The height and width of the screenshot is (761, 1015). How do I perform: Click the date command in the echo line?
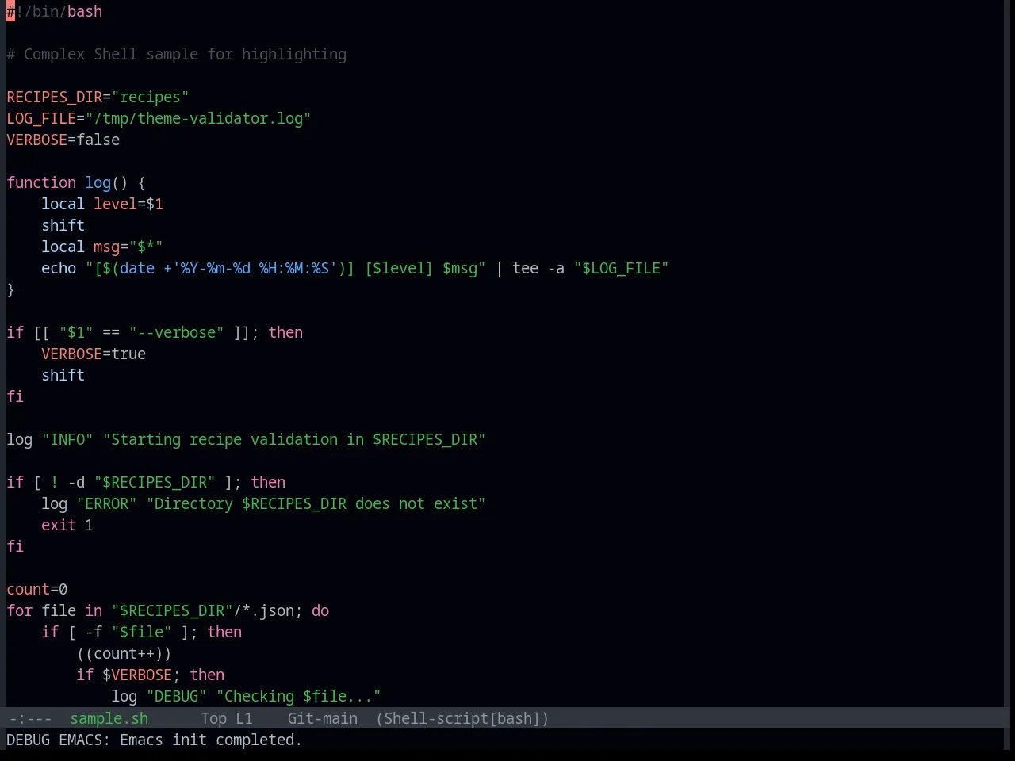(137, 268)
